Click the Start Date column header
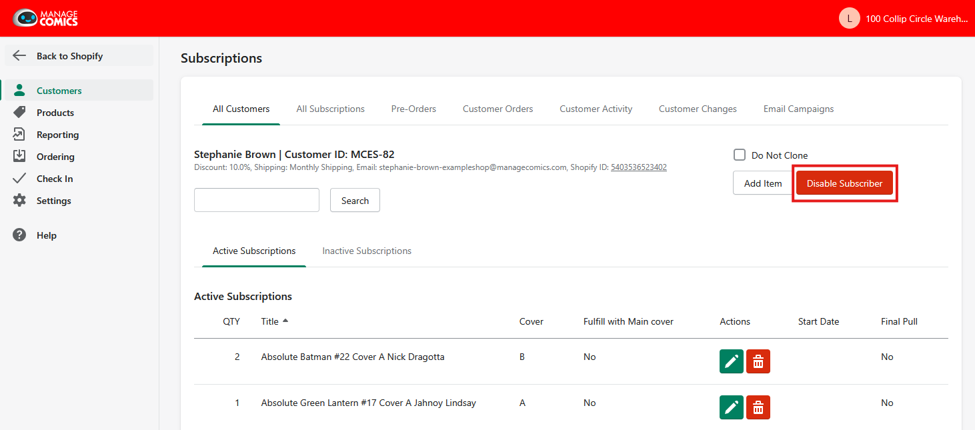 [818, 321]
